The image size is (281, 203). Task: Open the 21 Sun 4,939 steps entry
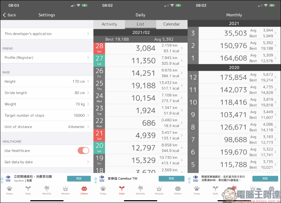coord(140,135)
